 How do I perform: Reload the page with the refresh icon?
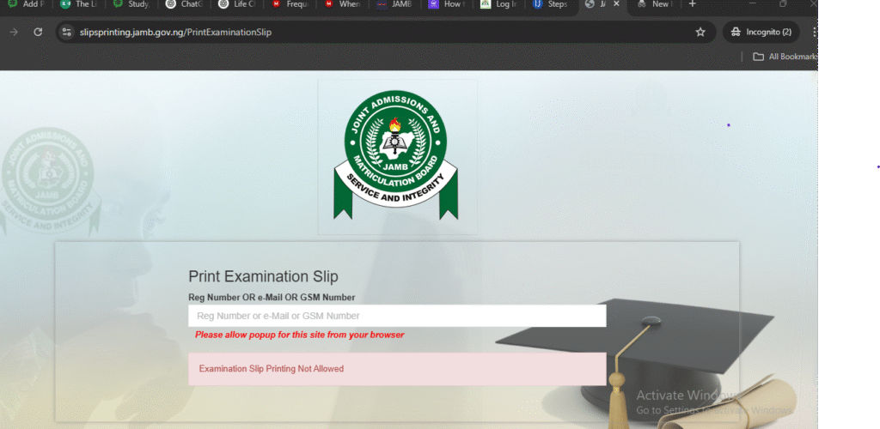tap(38, 32)
